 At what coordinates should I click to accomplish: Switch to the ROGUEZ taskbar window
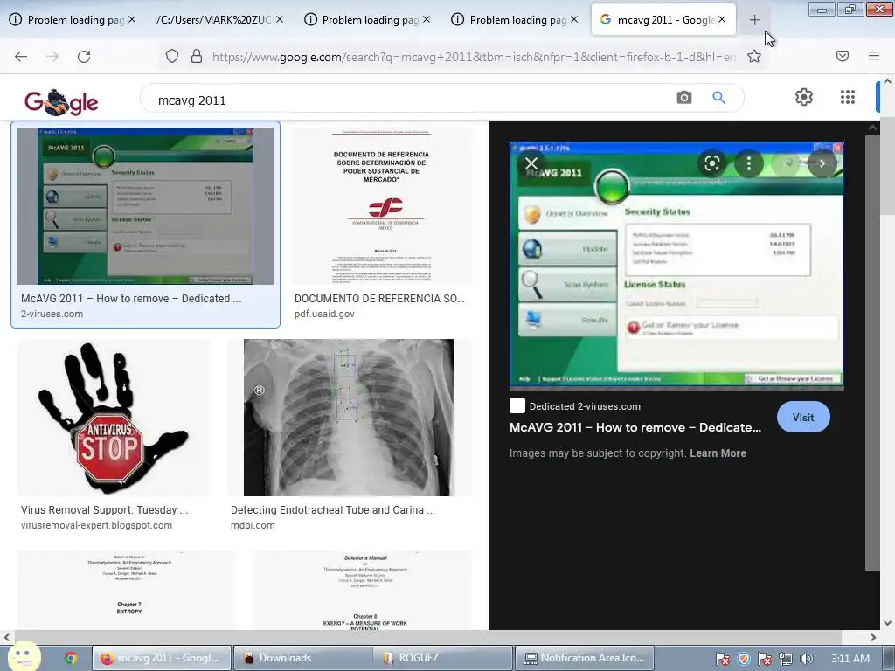[x=443, y=658]
